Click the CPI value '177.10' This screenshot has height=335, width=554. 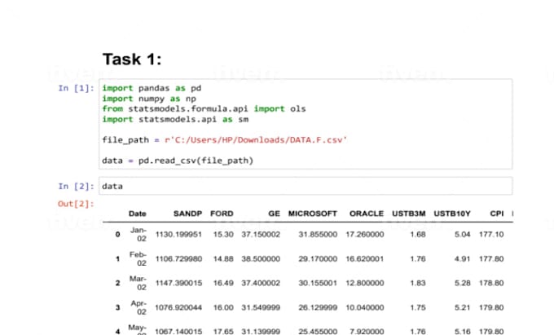(491, 234)
